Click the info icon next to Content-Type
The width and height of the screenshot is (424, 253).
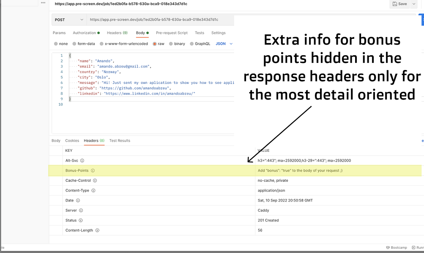pos(93,191)
